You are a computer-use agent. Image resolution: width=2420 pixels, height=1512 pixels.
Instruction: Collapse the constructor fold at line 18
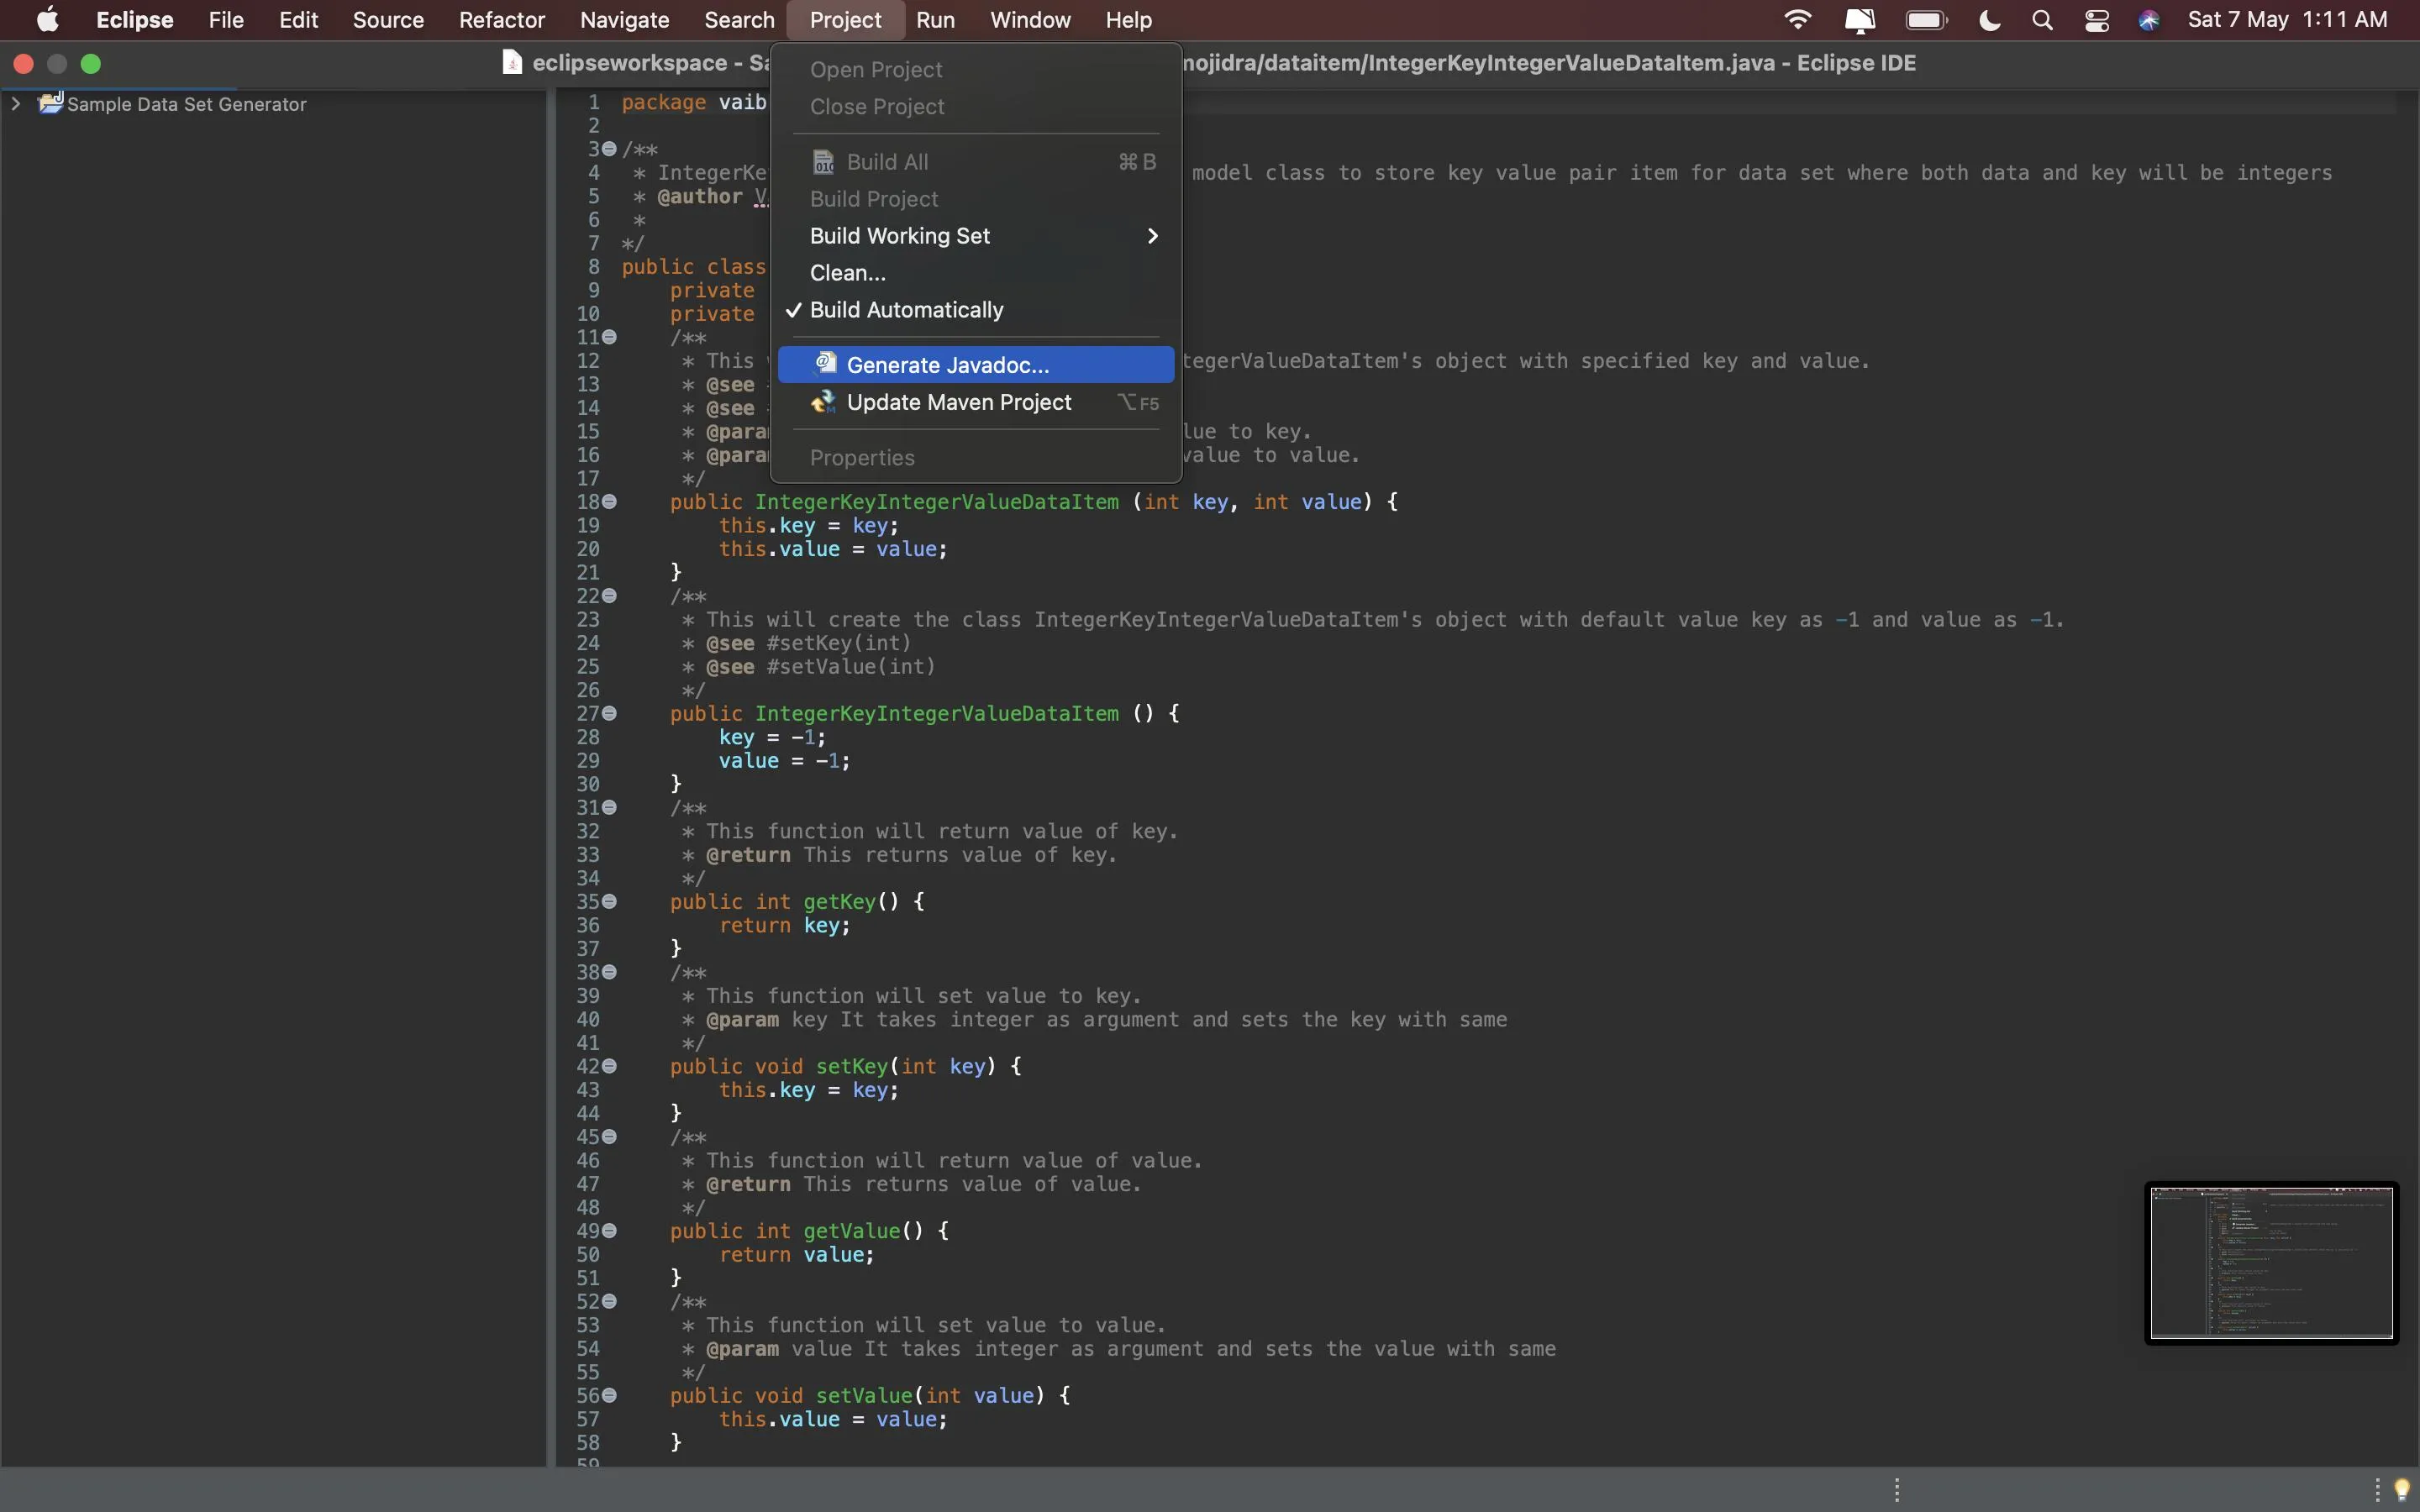click(x=609, y=502)
